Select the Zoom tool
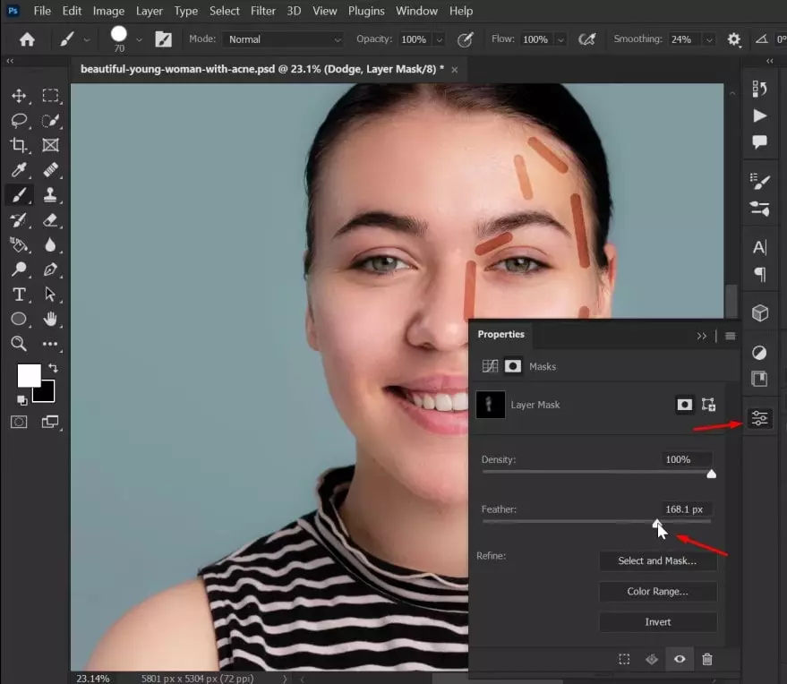 (x=19, y=343)
